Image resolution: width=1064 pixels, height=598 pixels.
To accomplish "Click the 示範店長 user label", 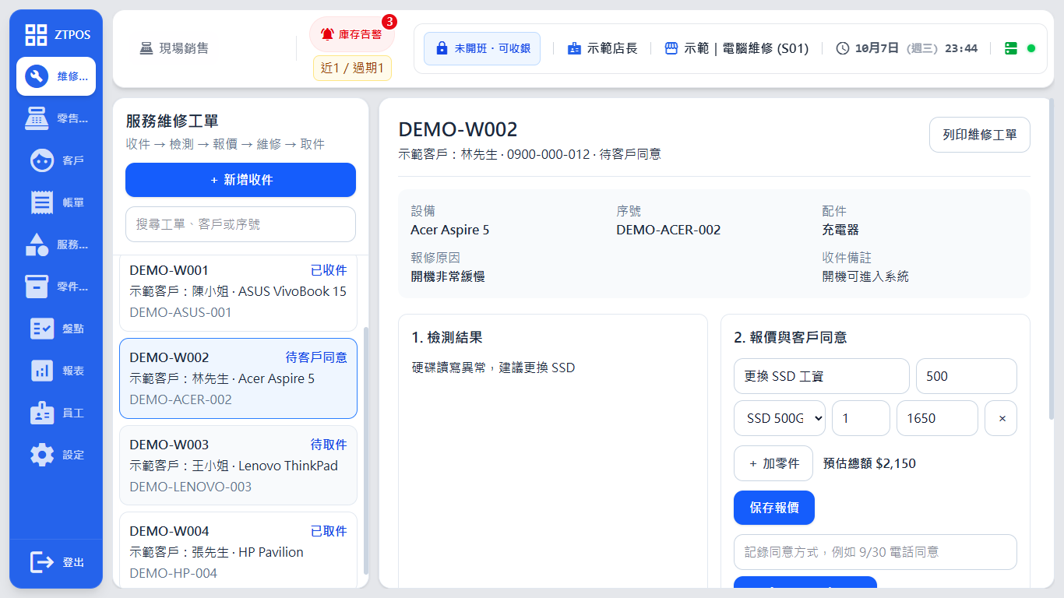I will point(612,48).
